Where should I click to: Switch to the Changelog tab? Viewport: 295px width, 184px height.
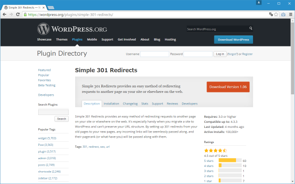tap(130, 103)
